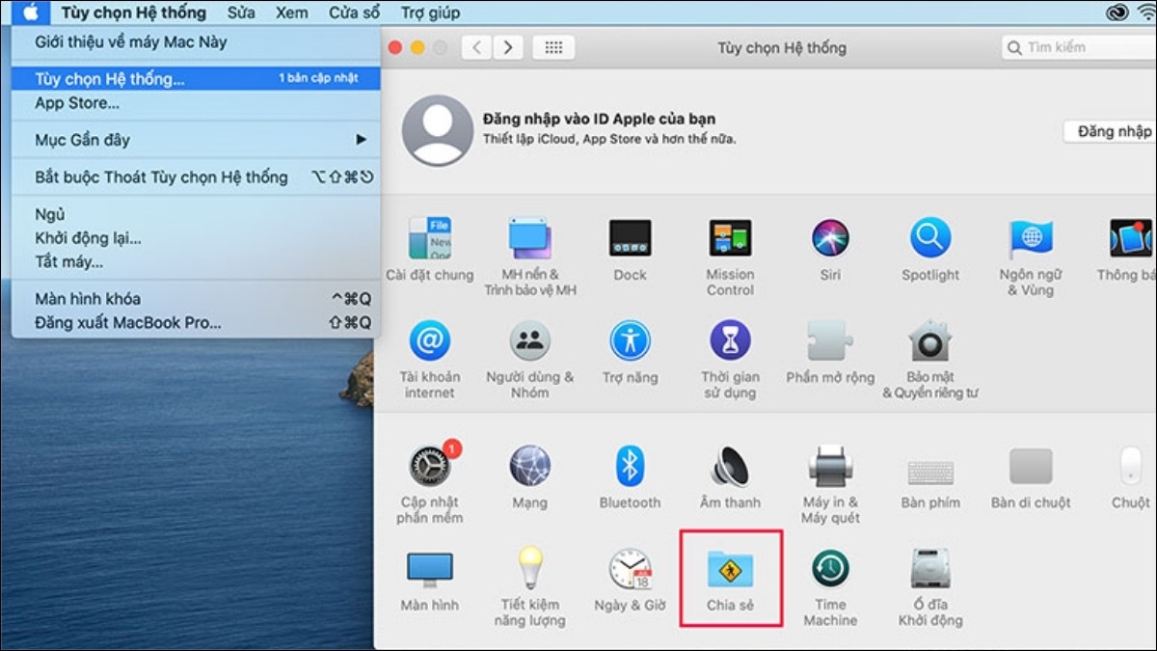Choose Tắt máy… from Apple menu
This screenshot has height=651, width=1157.
(x=197, y=261)
